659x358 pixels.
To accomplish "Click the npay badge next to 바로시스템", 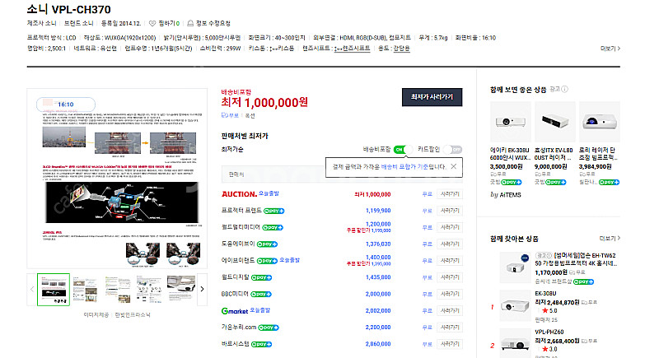I will [x=261, y=344].
